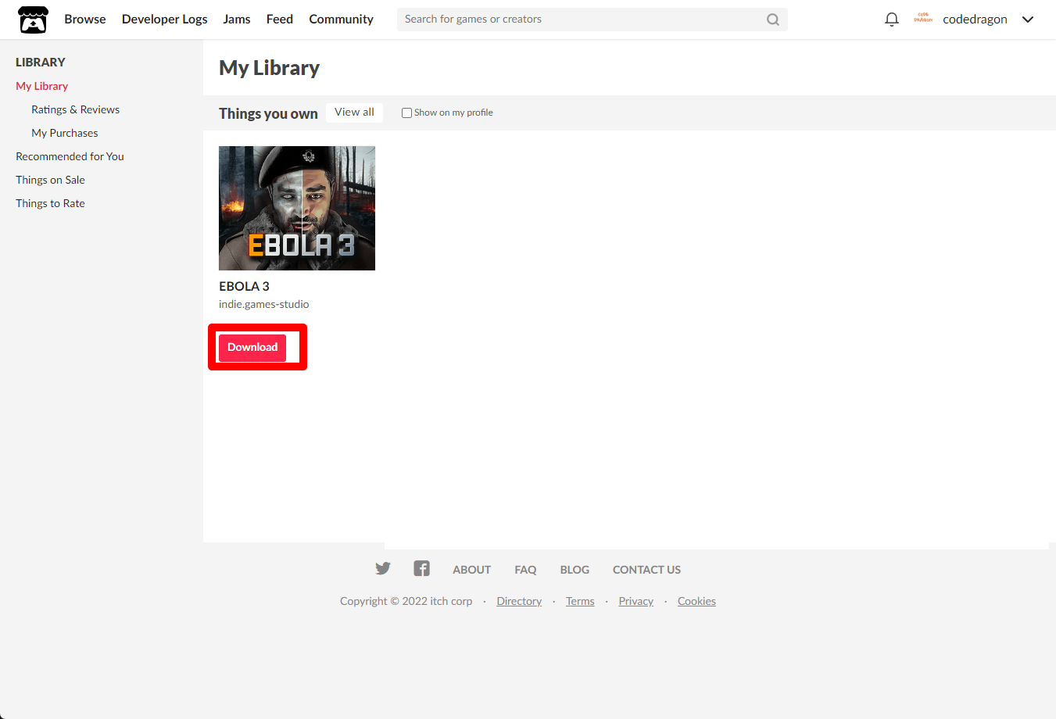
Task: Expand the account dropdown arrow
Action: tap(1028, 20)
